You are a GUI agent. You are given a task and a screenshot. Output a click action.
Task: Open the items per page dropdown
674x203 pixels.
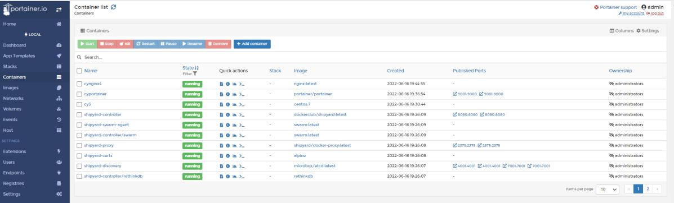point(608,190)
